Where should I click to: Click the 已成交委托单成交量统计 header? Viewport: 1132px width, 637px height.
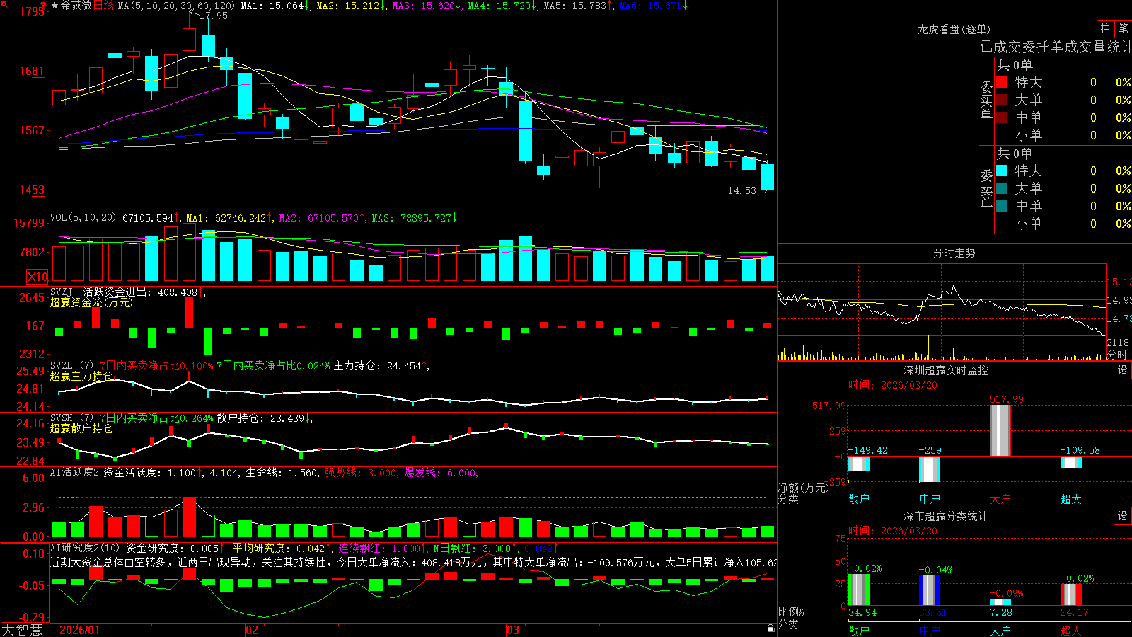click(x=1056, y=47)
